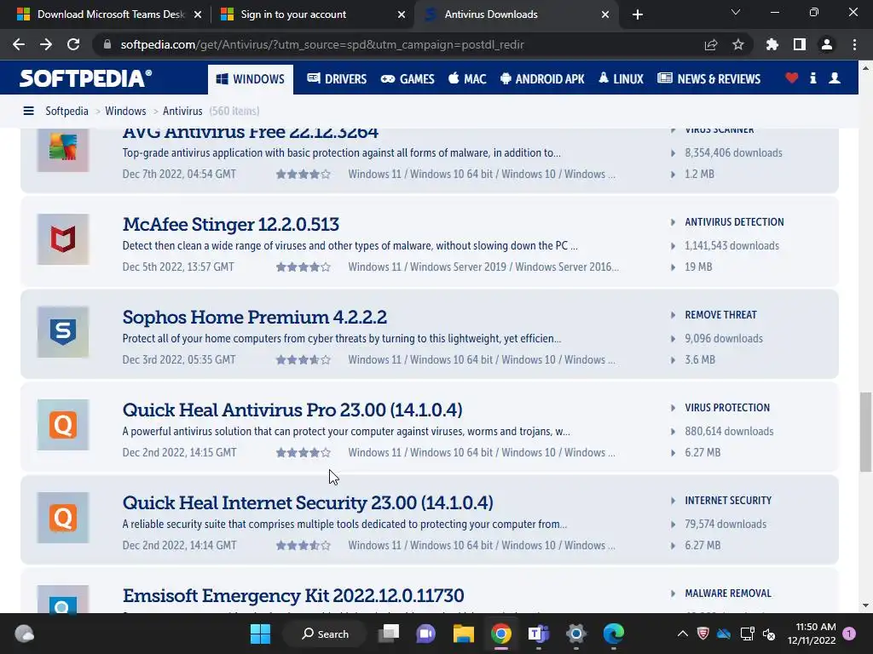Image resolution: width=873 pixels, height=654 pixels.
Task: Open the info icon in Softpedia header
Action: click(813, 78)
